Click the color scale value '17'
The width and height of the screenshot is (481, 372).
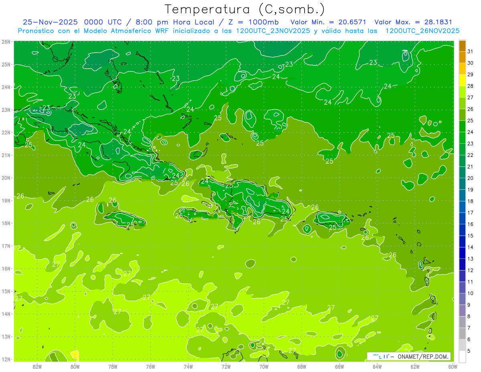(x=470, y=212)
